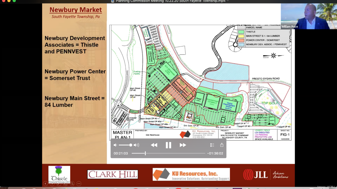337x189 pixels.
Task: Click the Thistle Financial Group logo
Action: 59,174
